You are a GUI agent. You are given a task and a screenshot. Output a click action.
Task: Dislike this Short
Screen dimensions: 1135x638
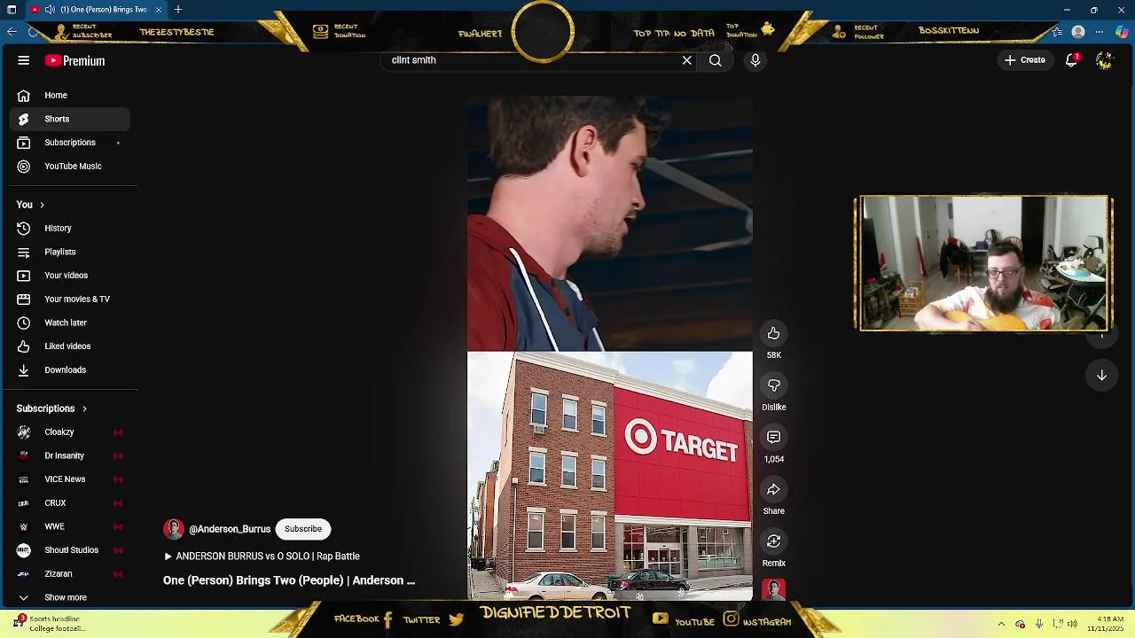tap(773, 385)
